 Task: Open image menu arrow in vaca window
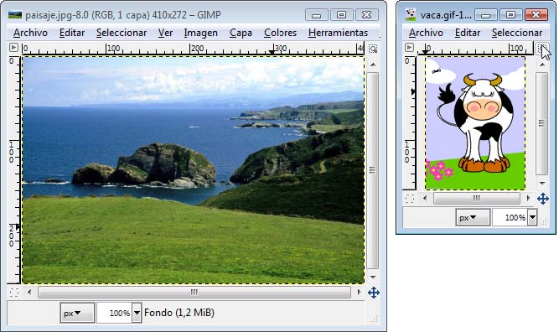pos(409,48)
